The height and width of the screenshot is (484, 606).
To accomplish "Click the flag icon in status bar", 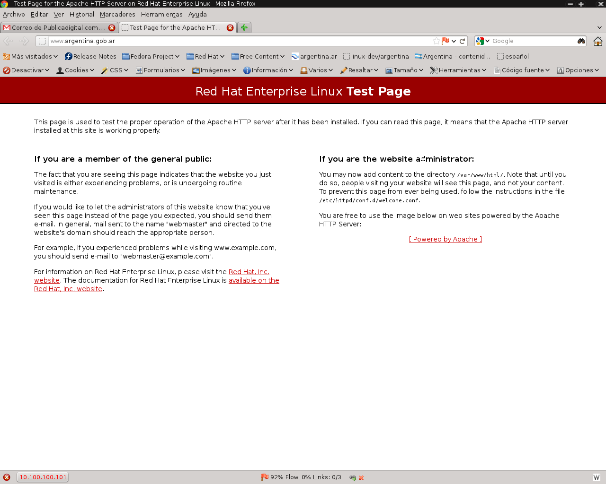I will [x=265, y=477].
